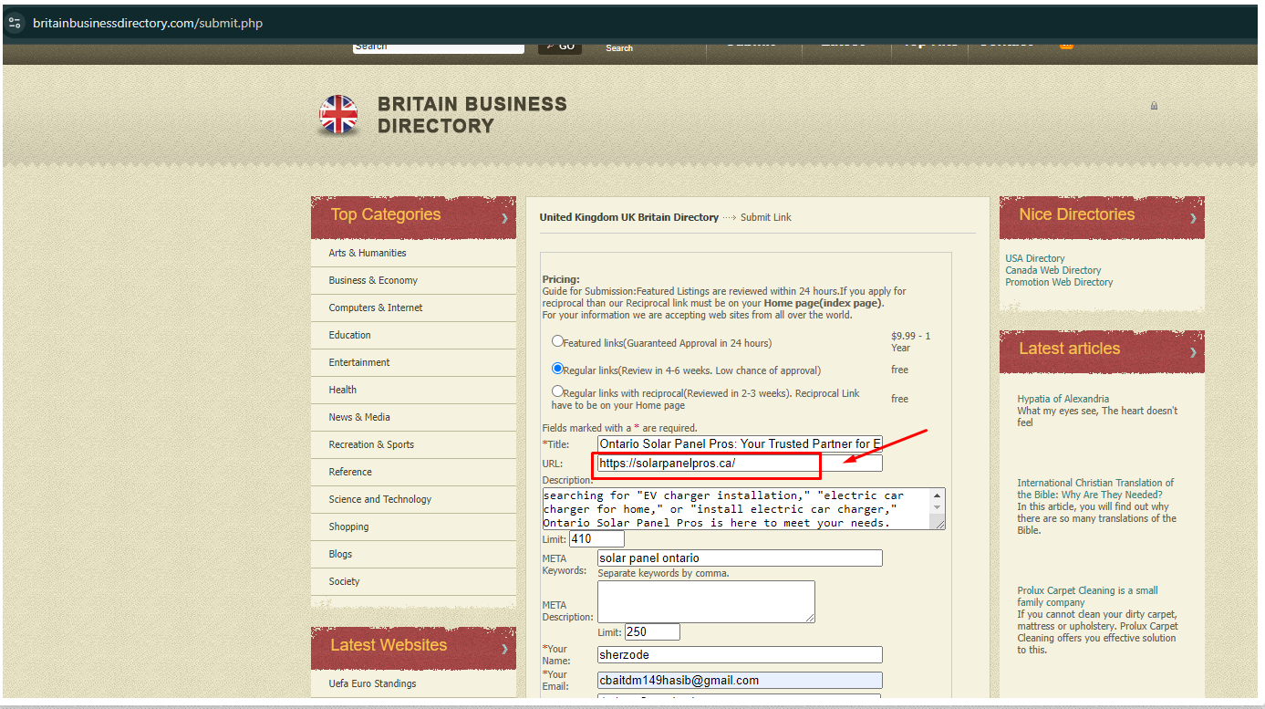The image size is (1265, 709).
Task: Open the Computers & Internet category
Action: tap(376, 308)
